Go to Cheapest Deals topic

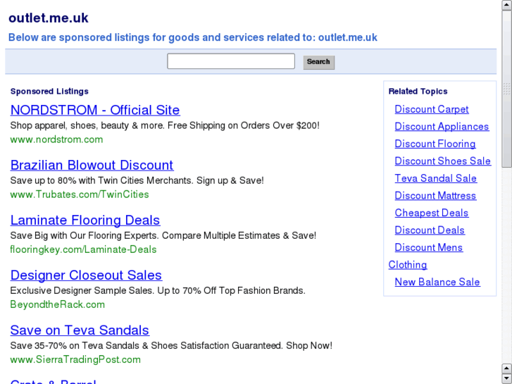[432, 213]
